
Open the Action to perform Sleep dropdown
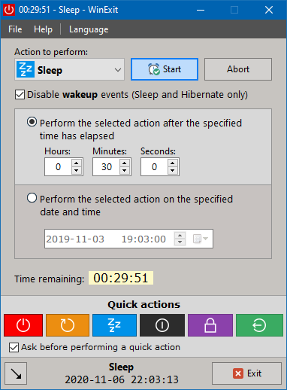click(69, 69)
